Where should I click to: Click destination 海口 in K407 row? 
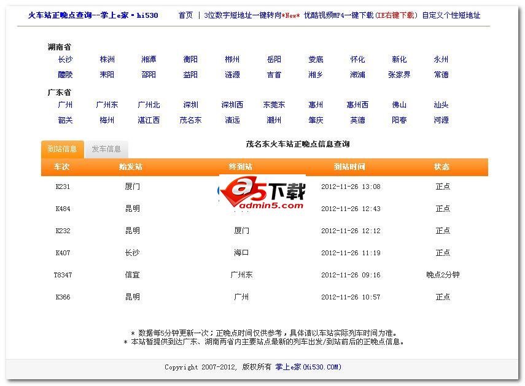241,253
